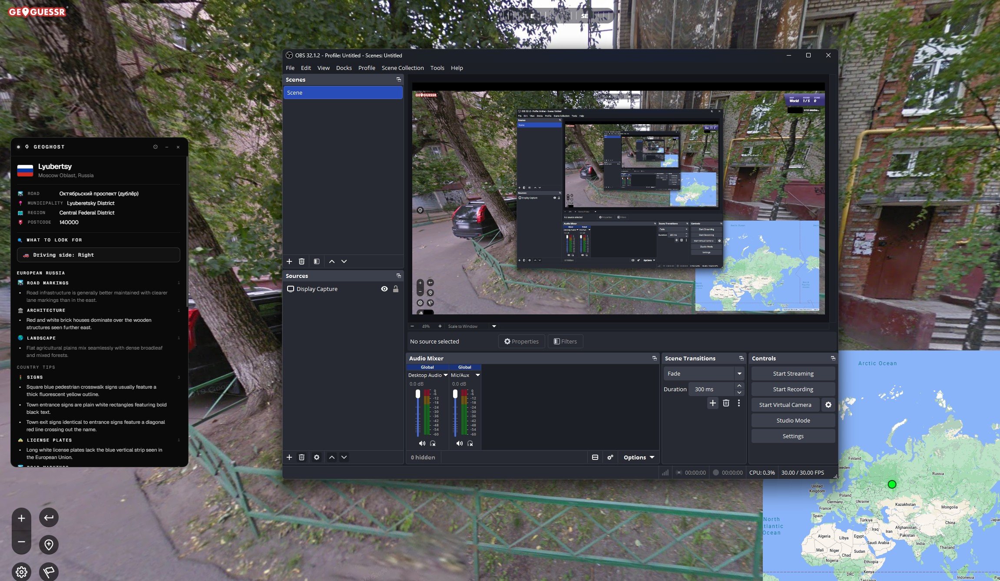Toggle Studio Mode
1000x581 pixels.
tap(793, 420)
